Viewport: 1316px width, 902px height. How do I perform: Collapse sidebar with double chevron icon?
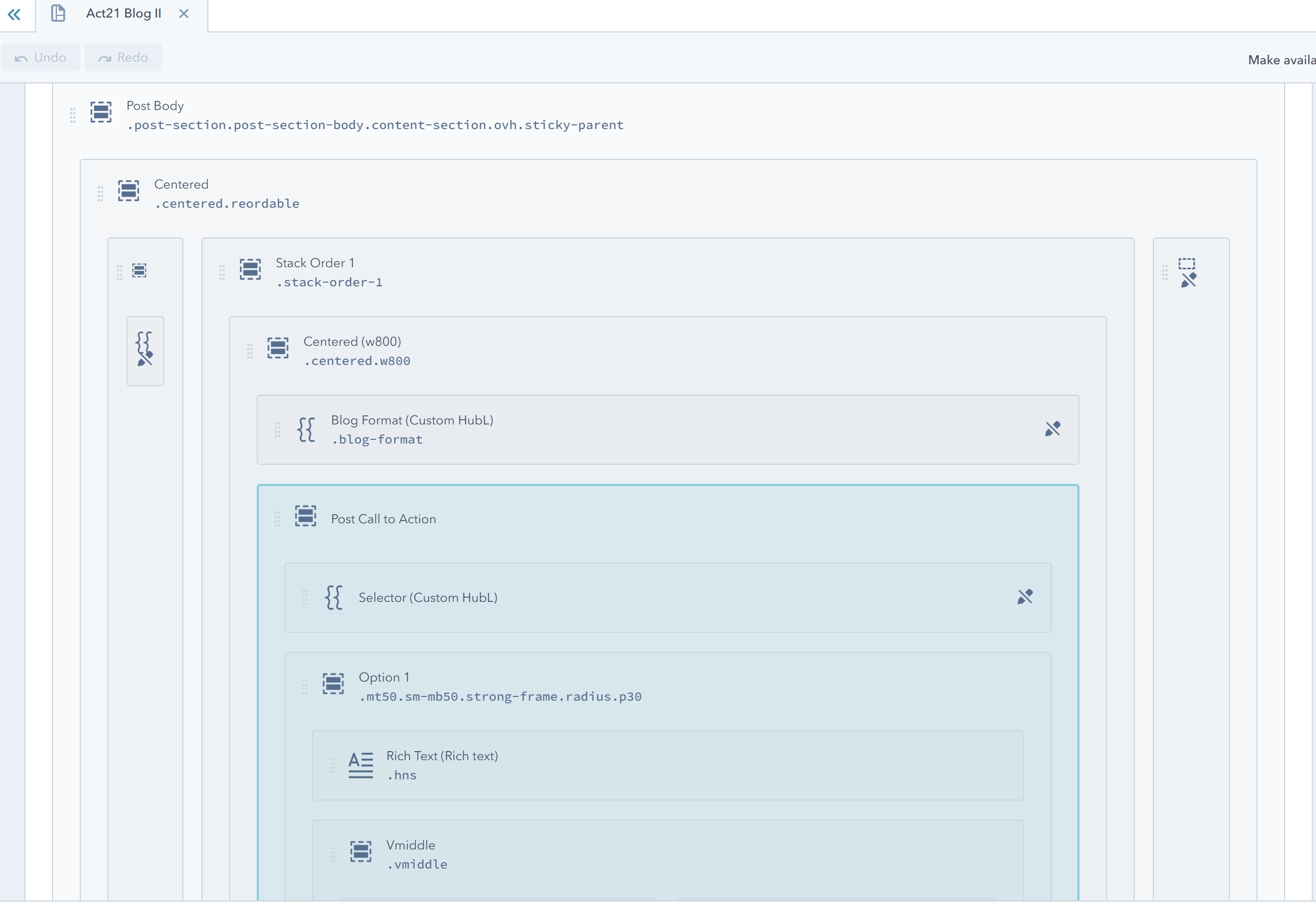(x=14, y=14)
